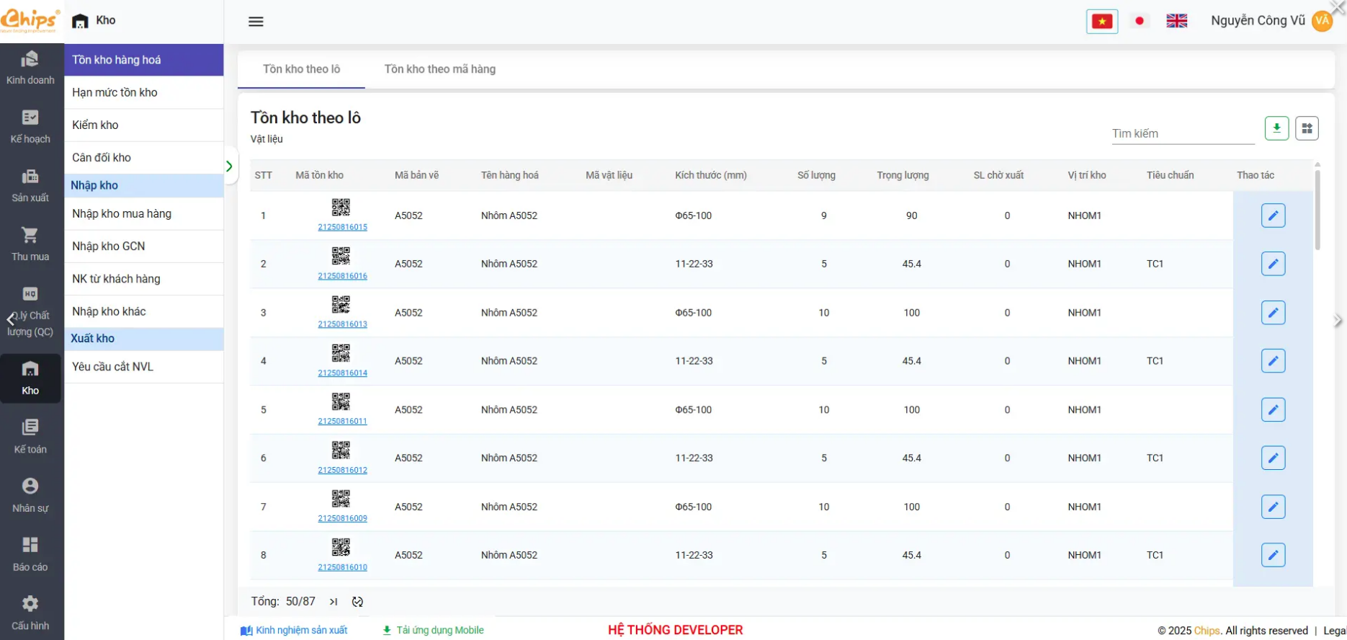Open inventory code link 21250816013
This screenshot has height=640, width=1347.
[x=342, y=324]
